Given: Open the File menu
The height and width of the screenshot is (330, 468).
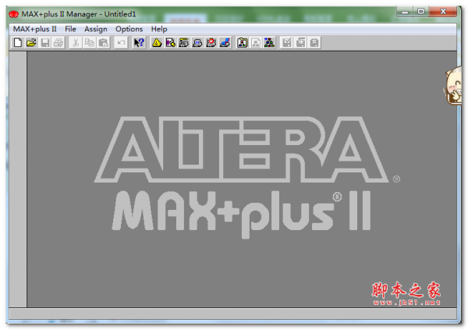Looking at the screenshot, I should click(x=70, y=29).
